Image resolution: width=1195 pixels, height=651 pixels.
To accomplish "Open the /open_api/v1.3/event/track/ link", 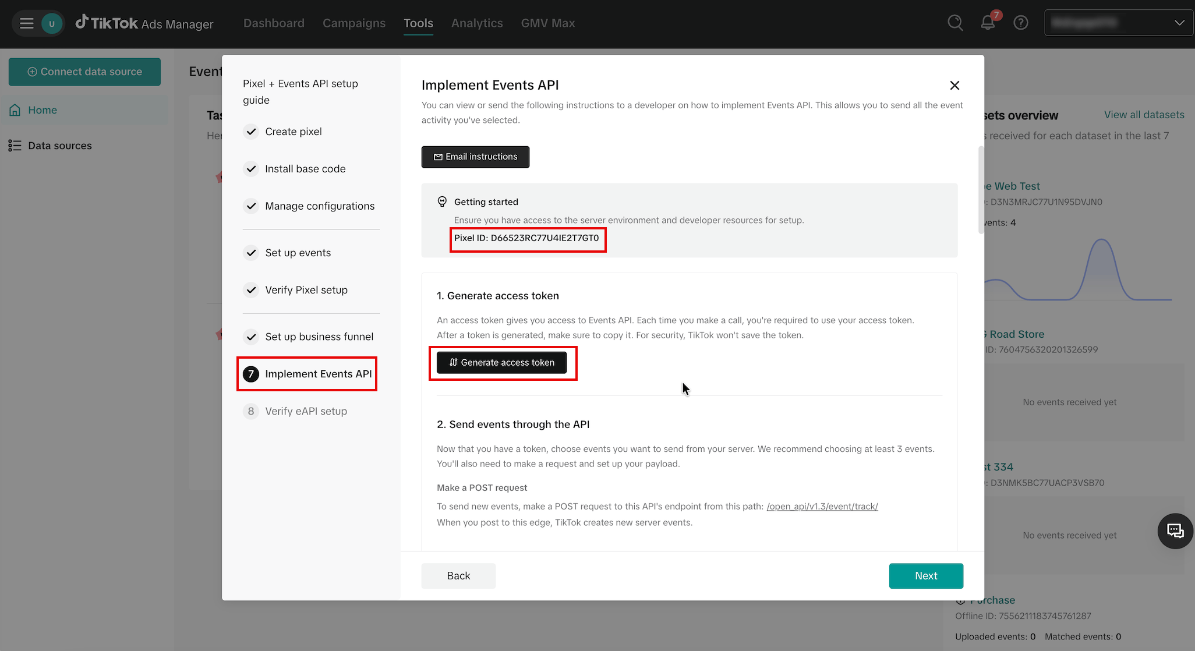I will tap(822, 507).
